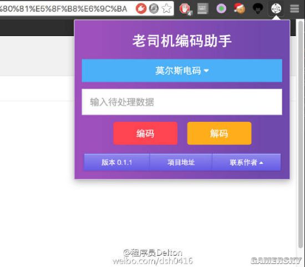Focus the 输入待处理数据 input field

182,102
